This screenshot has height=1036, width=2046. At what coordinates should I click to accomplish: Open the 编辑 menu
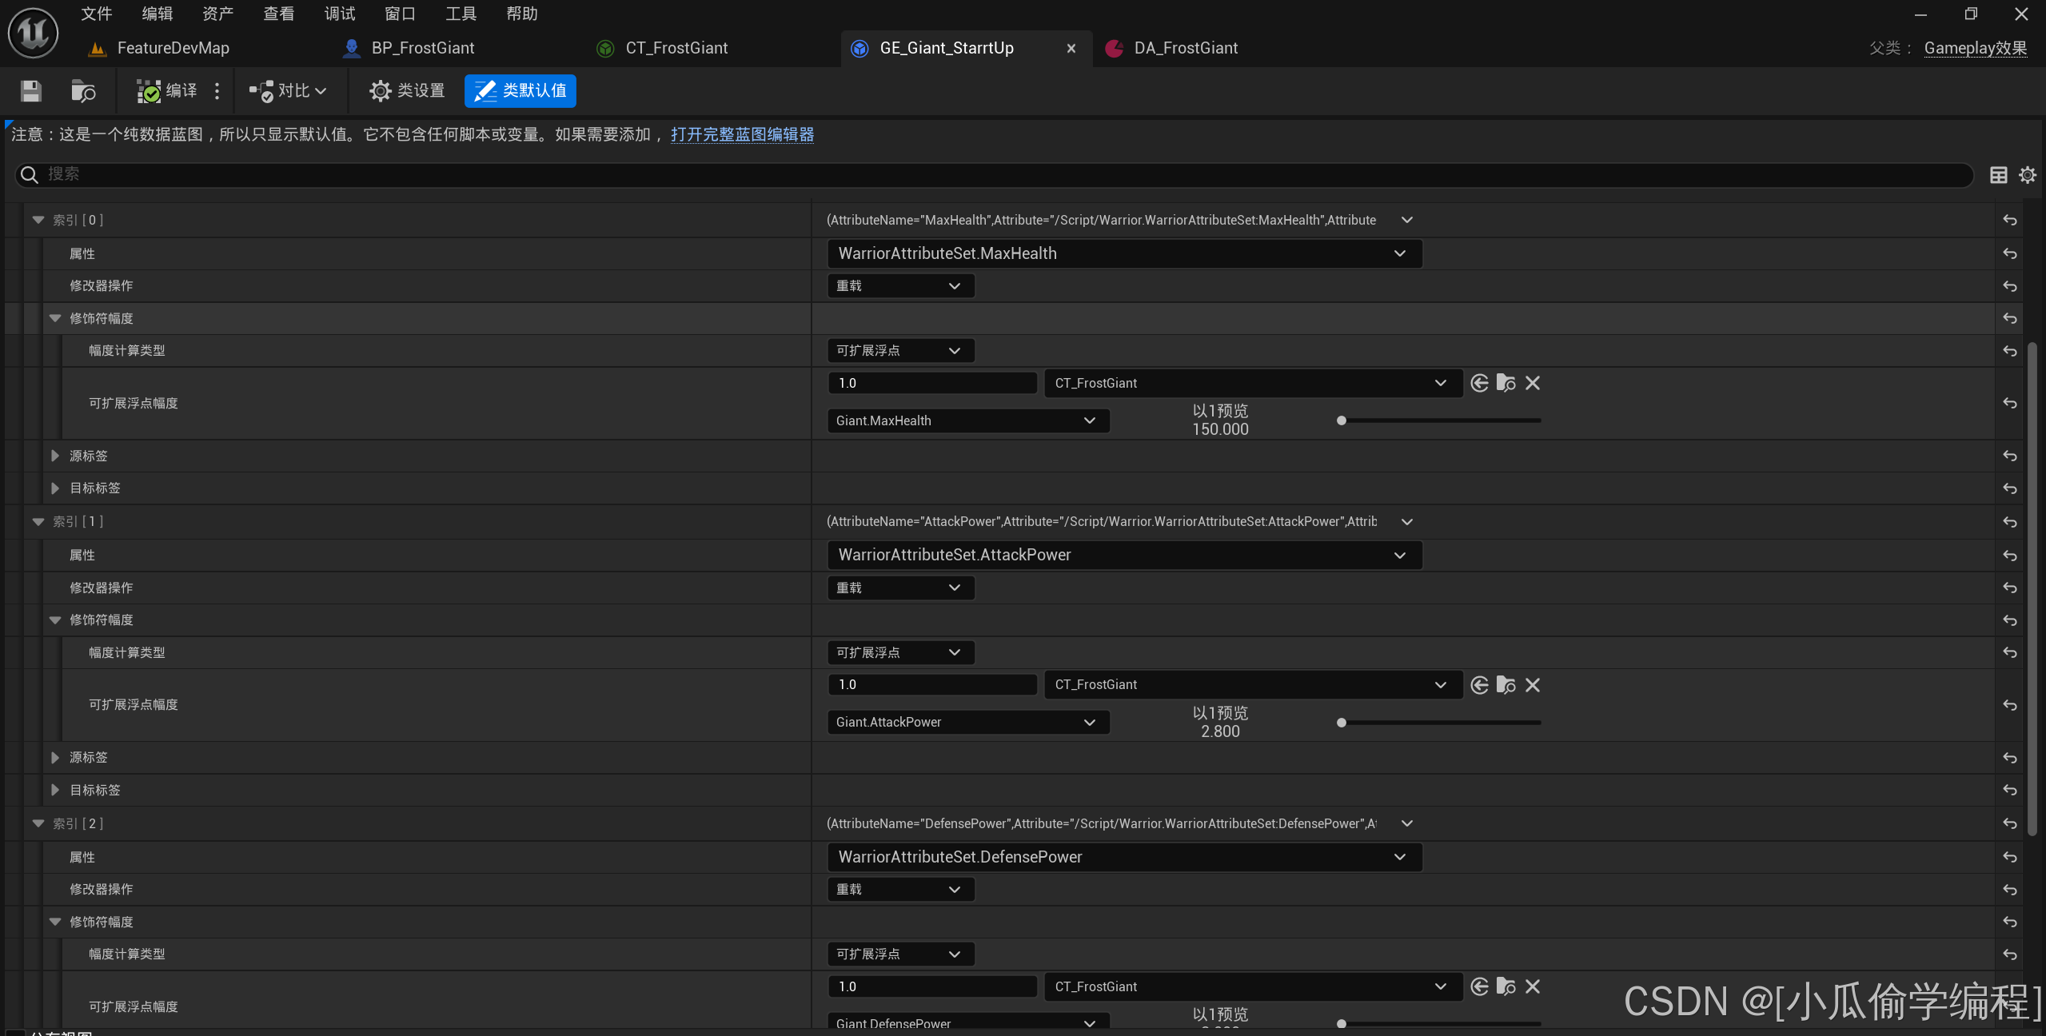(x=157, y=14)
